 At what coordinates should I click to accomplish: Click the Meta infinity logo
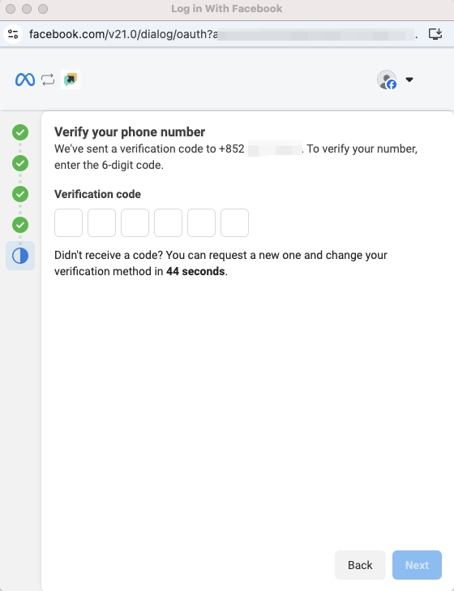click(25, 80)
